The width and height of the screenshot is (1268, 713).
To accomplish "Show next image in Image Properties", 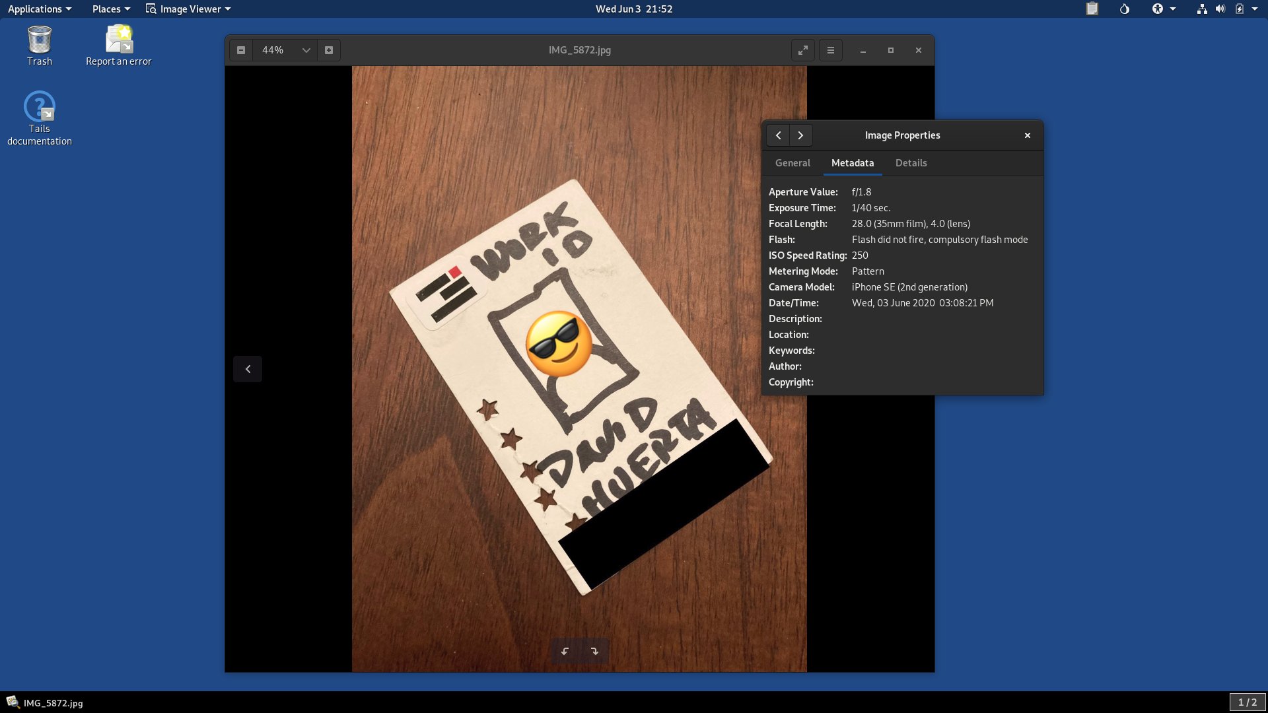I will click(x=800, y=135).
